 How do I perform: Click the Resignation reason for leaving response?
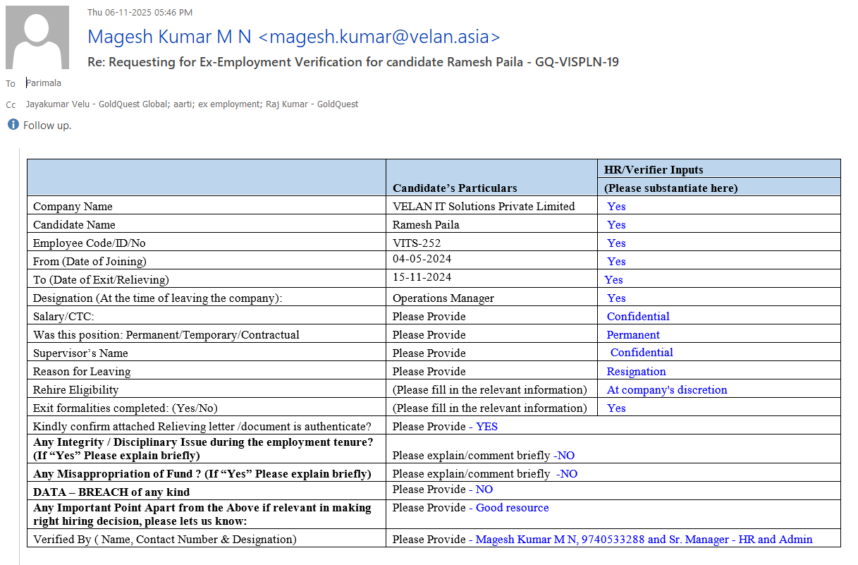(x=636, y=372)
